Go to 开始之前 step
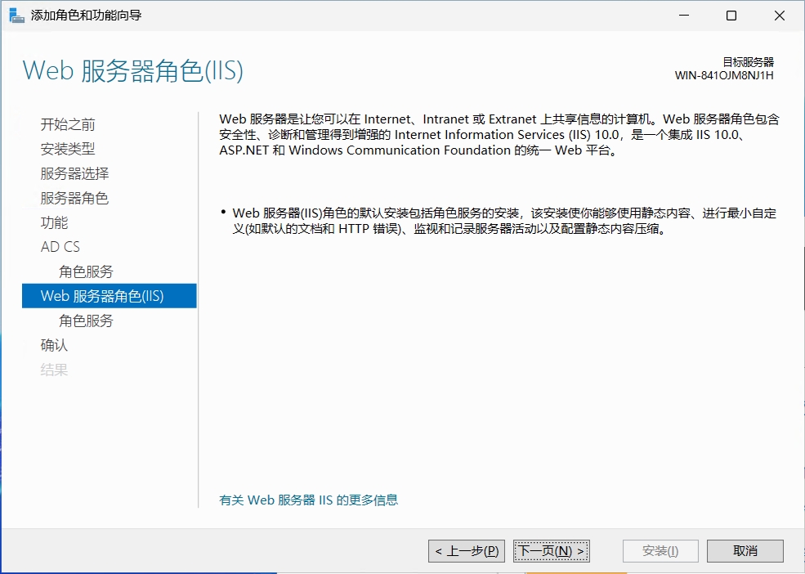 tap(68, 124)
